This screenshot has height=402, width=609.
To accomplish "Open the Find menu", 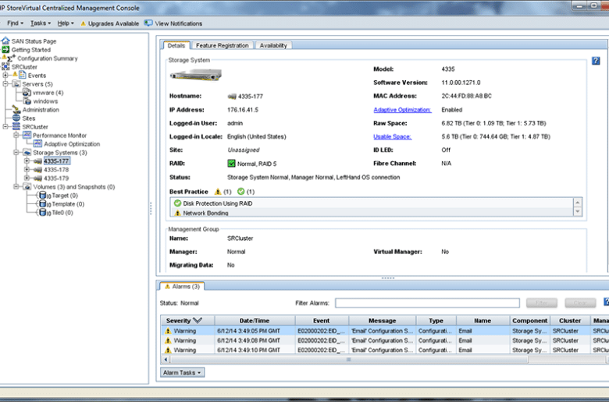I will (x=15, y=23).
